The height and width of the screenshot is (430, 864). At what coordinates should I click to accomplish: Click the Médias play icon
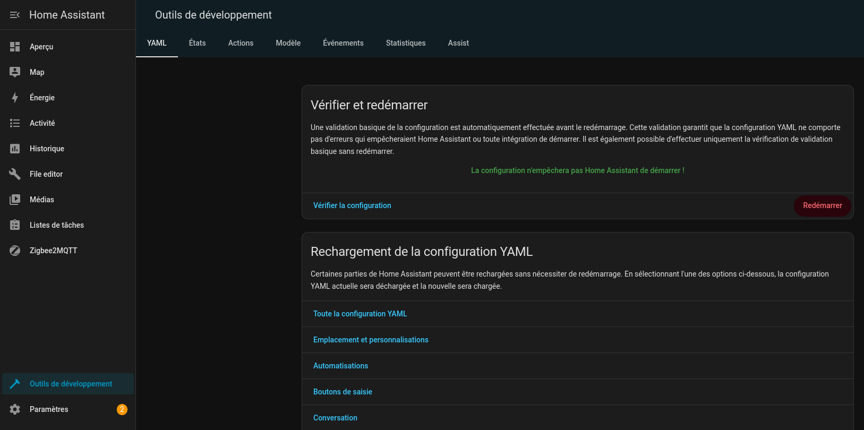point(15,200)
